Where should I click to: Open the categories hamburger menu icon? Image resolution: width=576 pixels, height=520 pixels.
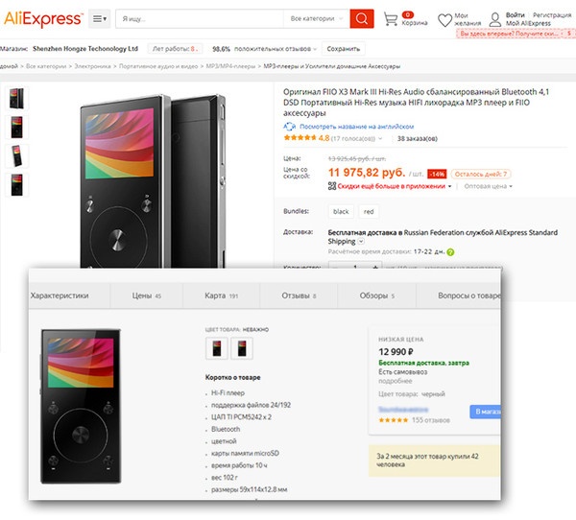pyautogui.click(x=100, y=19)
